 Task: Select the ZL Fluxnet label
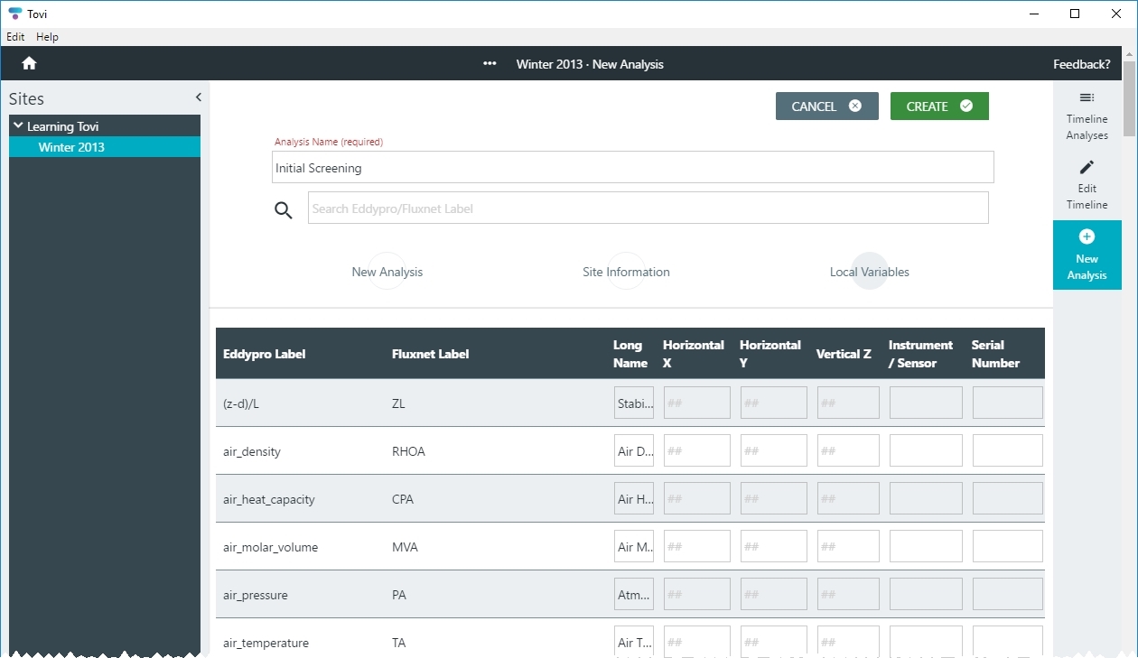pos(398,403)
